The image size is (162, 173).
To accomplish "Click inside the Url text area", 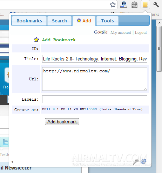I will pyautogui.click(x=95, y=79).
